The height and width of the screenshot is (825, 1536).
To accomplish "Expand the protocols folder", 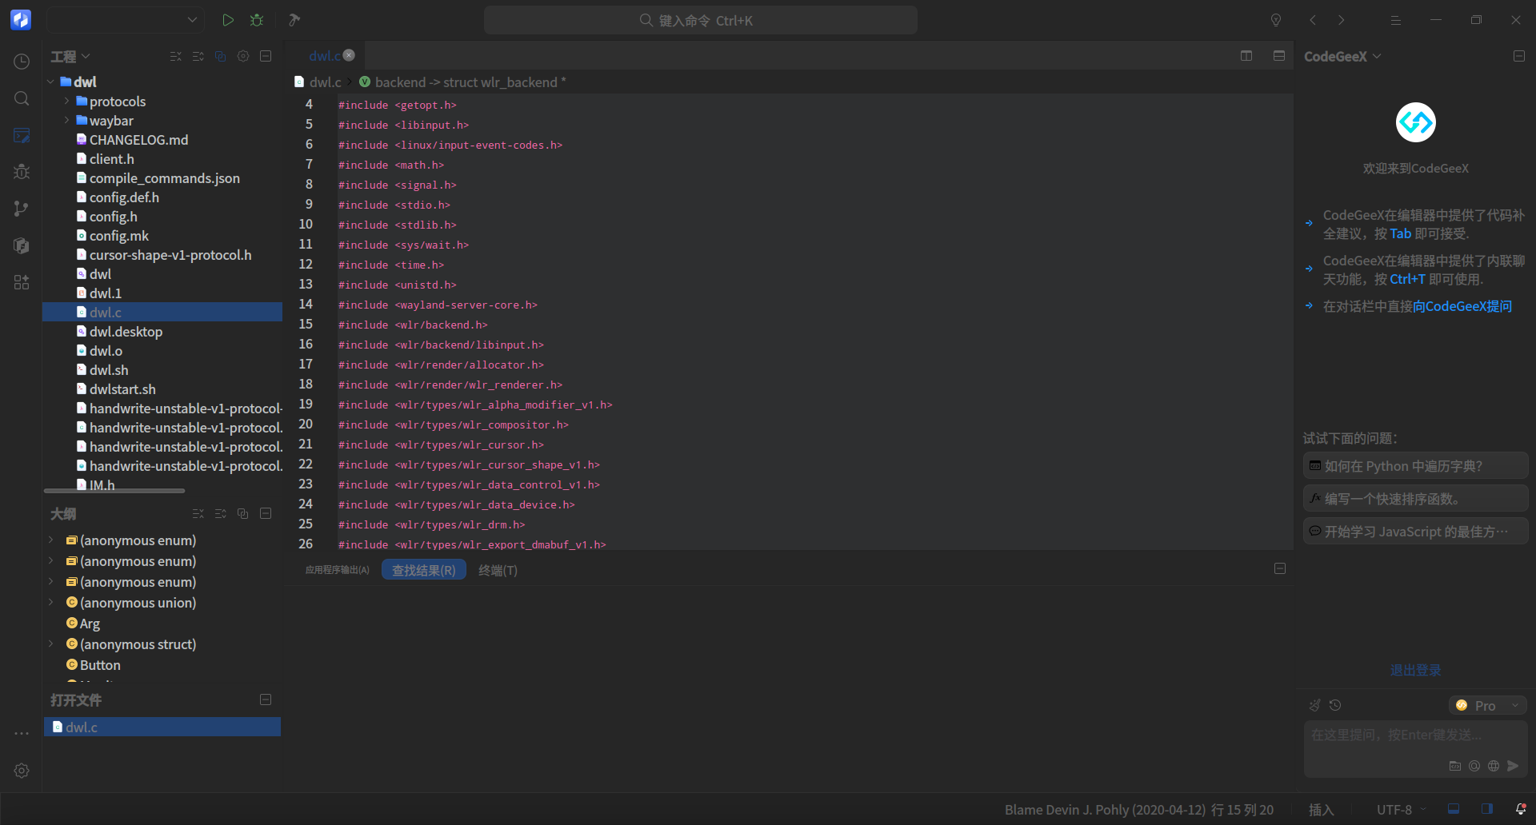I will 66,102.
